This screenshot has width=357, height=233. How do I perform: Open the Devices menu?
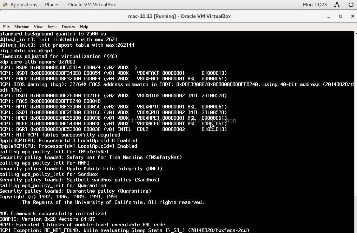[68, 27]
